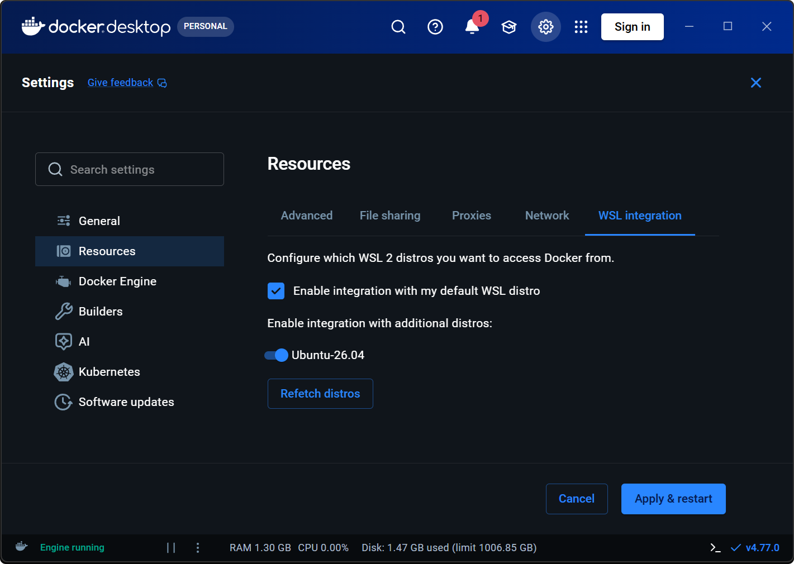Click the PERSONAL plan badge
The width and height of the screenshot is (794, 564).
pos(206,26)
